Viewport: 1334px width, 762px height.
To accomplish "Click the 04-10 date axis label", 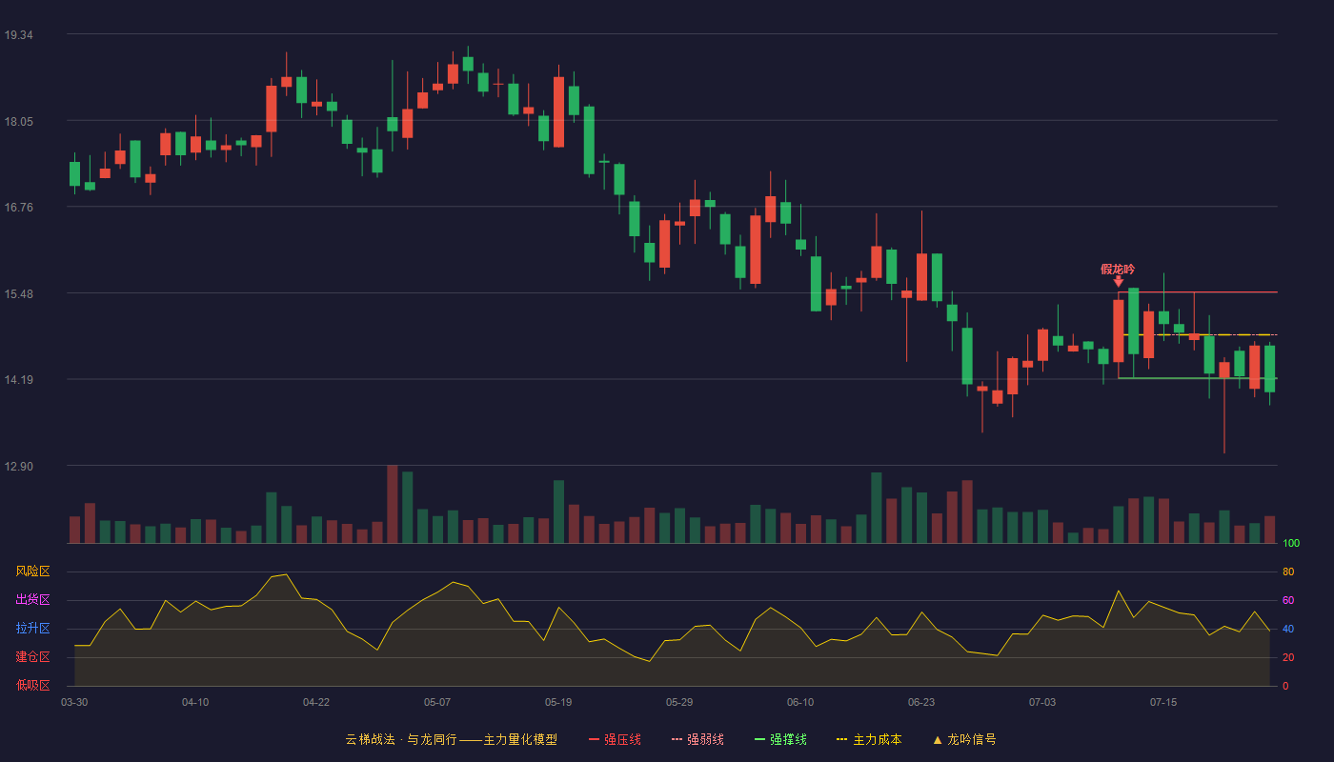I will click(195, 702).
